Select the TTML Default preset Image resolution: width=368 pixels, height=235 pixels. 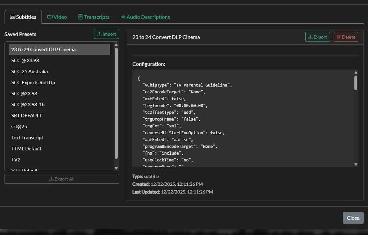click(59, 149)
